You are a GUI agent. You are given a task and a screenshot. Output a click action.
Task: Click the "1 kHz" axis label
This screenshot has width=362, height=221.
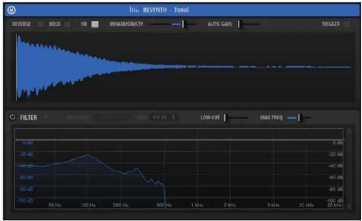(197, 205)
